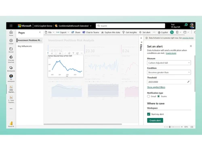The height and width of the screenshot is (151, 202).
Task: Click the preview terms link
Action: coord(188,38)
